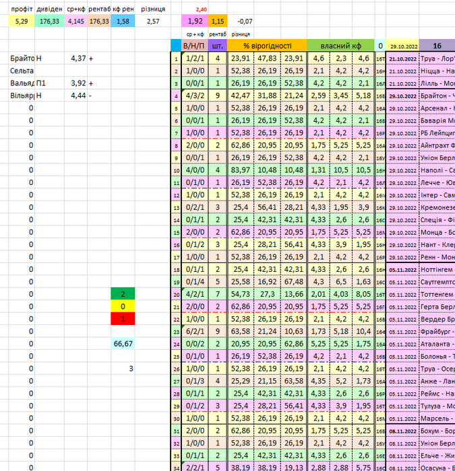The image size is (455, 471).
Task: Click the 'Арсенал' match cell
Action: [x=437, y=108]
